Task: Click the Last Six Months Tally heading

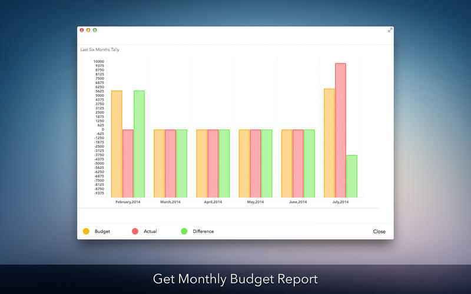Action: 99,49
